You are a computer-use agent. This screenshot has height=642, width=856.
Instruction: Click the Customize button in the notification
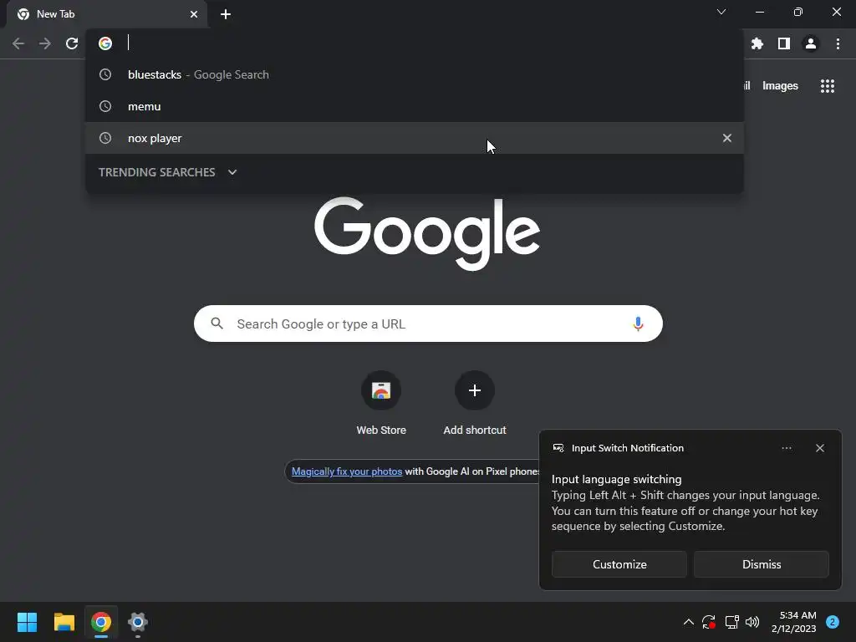pos(619,564)
